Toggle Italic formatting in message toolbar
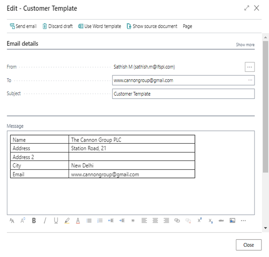 point(45,221)
